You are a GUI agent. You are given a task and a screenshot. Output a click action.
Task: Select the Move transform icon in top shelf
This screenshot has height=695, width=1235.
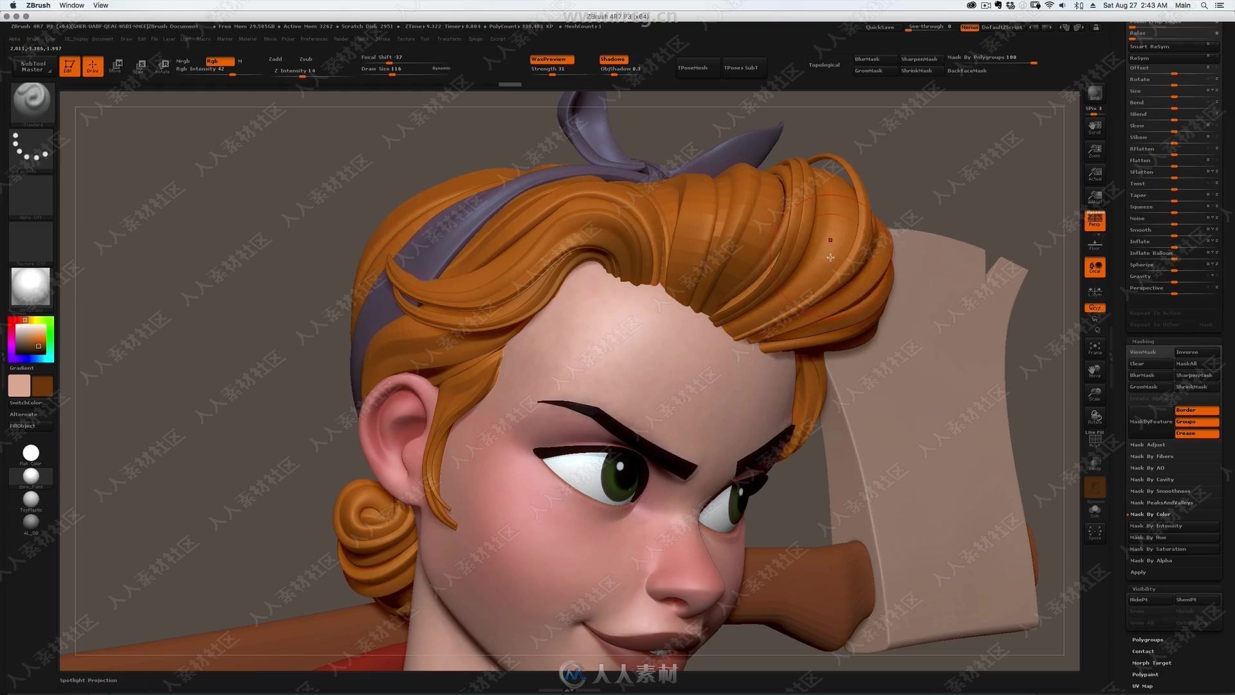pyautogui.click(x=116, y=66)
